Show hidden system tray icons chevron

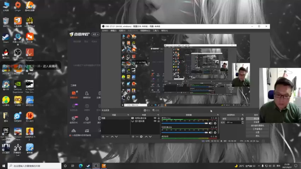click(259, 166)
